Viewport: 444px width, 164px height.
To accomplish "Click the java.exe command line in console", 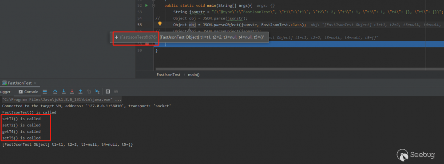I will click(x=62, y=100).
